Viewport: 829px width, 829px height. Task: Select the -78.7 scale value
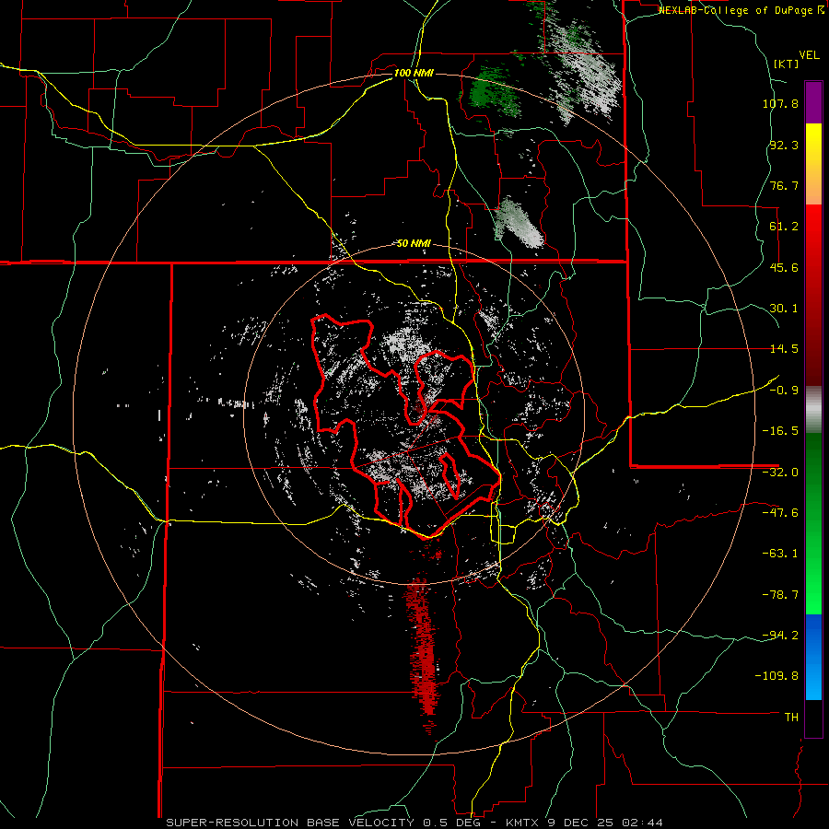780,595
